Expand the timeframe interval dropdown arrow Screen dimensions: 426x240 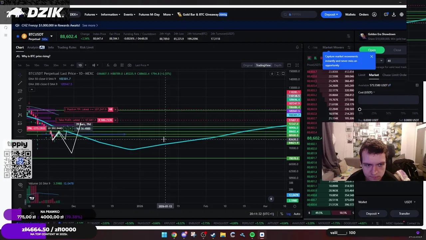86,65
